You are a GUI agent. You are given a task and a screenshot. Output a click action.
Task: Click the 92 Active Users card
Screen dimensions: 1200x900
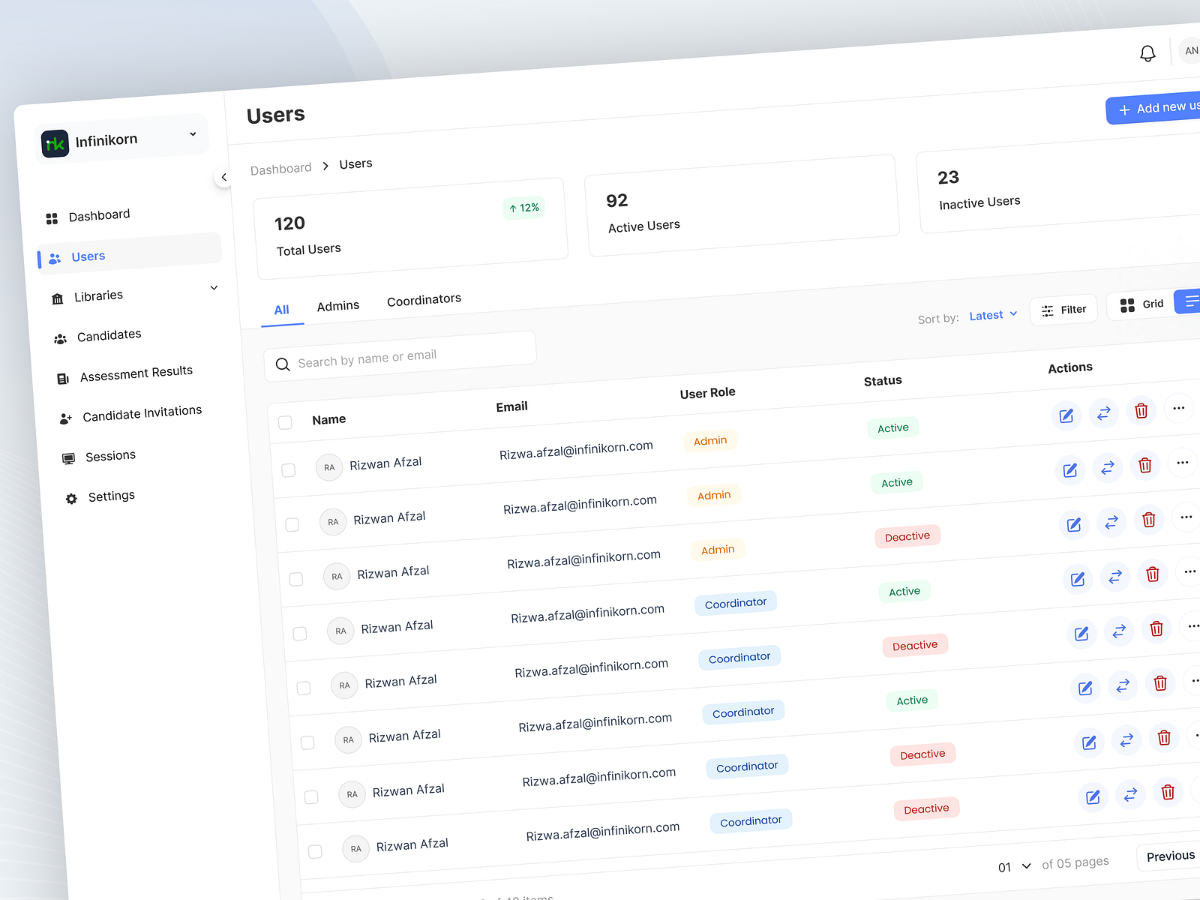[x=742, y=205]
